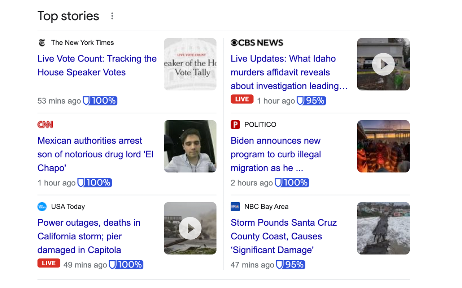Image resolution: width=462 pixels, height=288 pixels.
Task: Open Idaho murders affidavit Live Updates story
Action: click(x=289, y=72)
